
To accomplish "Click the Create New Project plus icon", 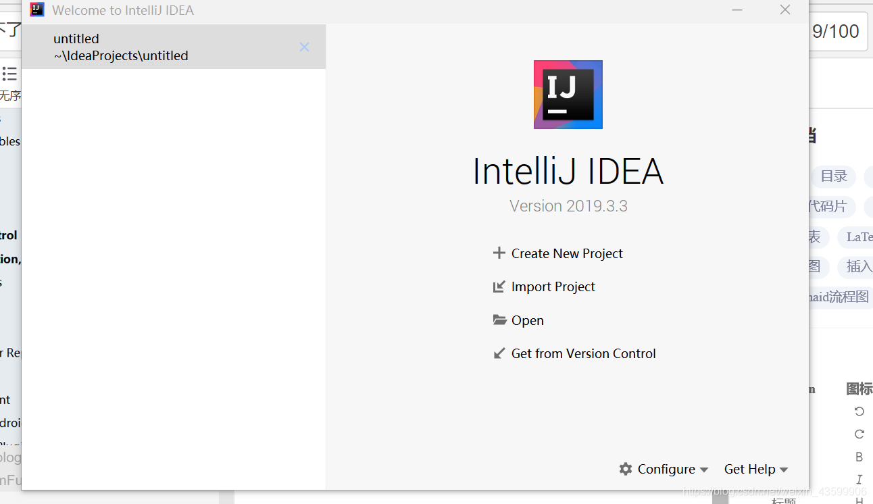I will click(499, 253).
